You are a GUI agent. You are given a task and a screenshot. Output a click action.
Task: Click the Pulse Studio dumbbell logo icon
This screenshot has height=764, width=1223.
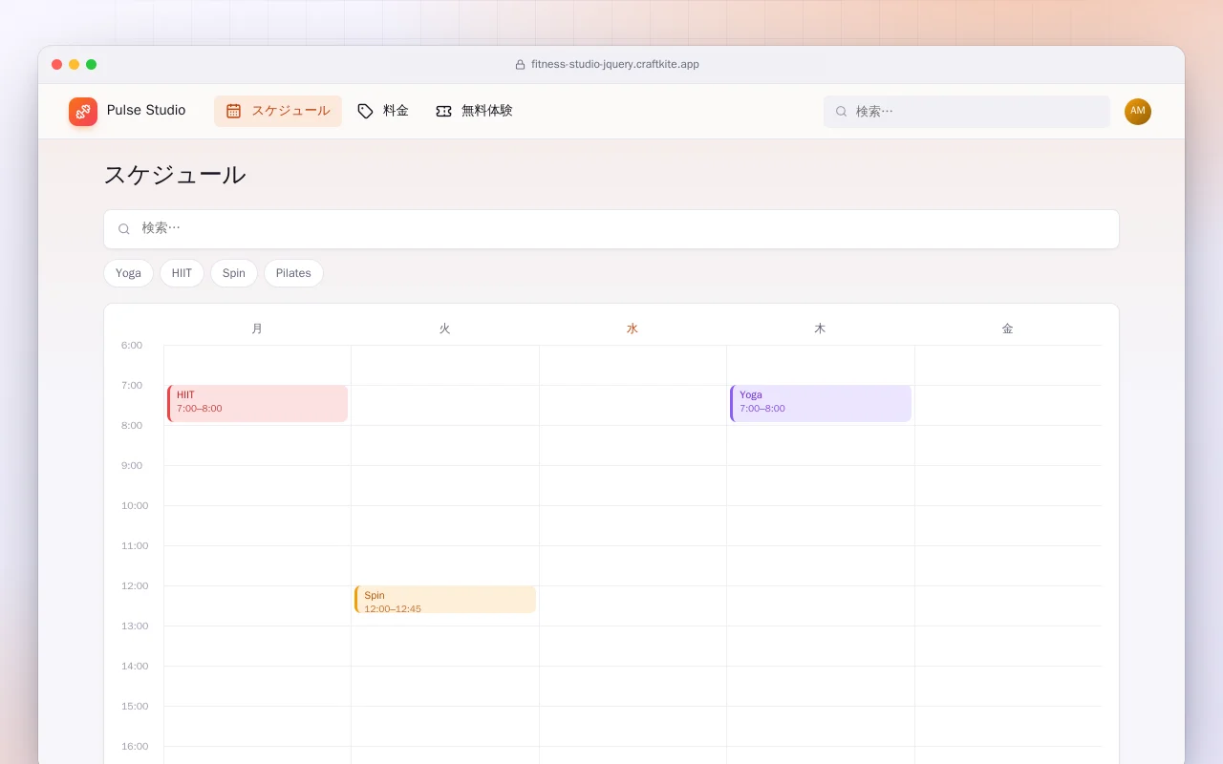83,112
